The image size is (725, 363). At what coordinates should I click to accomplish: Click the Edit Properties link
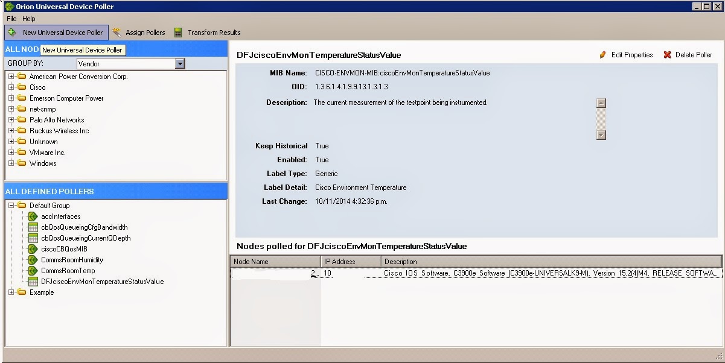632,55
